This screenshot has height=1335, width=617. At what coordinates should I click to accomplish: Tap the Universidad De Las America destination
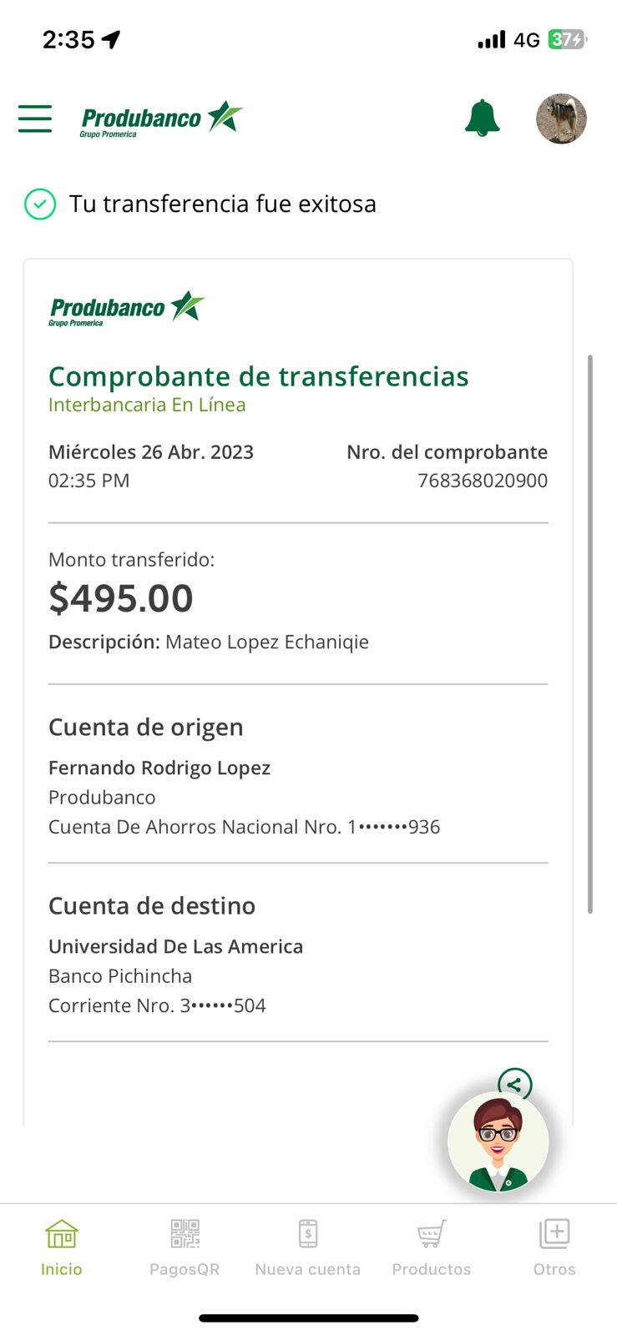pos(175,946)
